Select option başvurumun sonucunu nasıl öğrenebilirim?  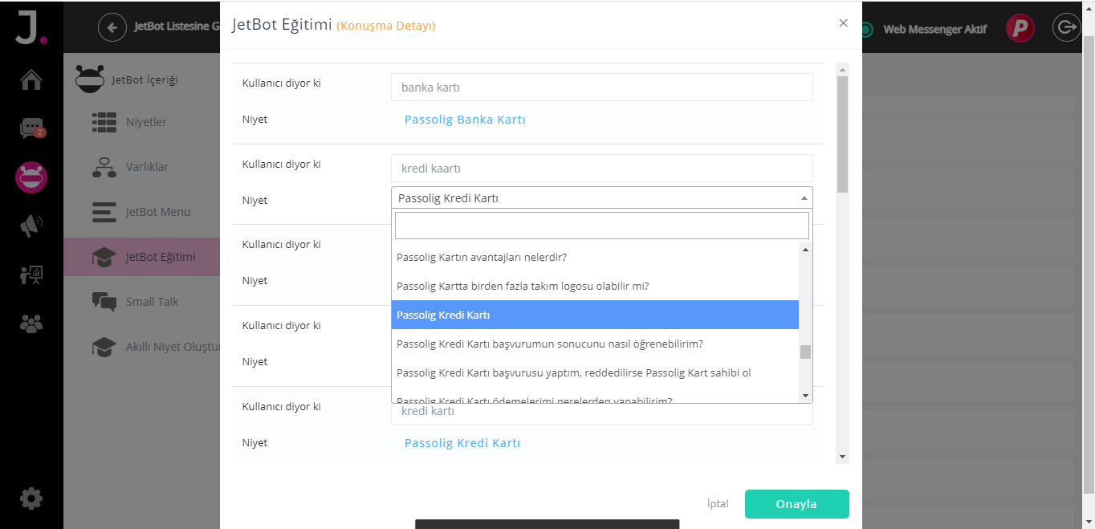click(595, 344)
